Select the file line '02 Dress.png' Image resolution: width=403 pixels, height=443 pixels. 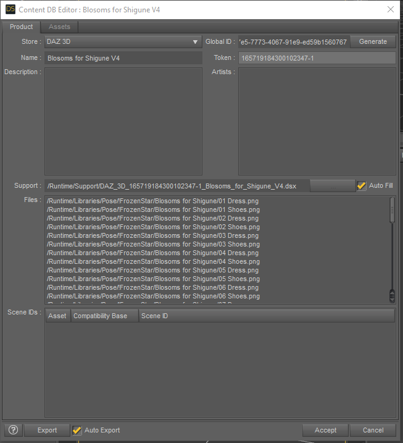tap(152, 218)
